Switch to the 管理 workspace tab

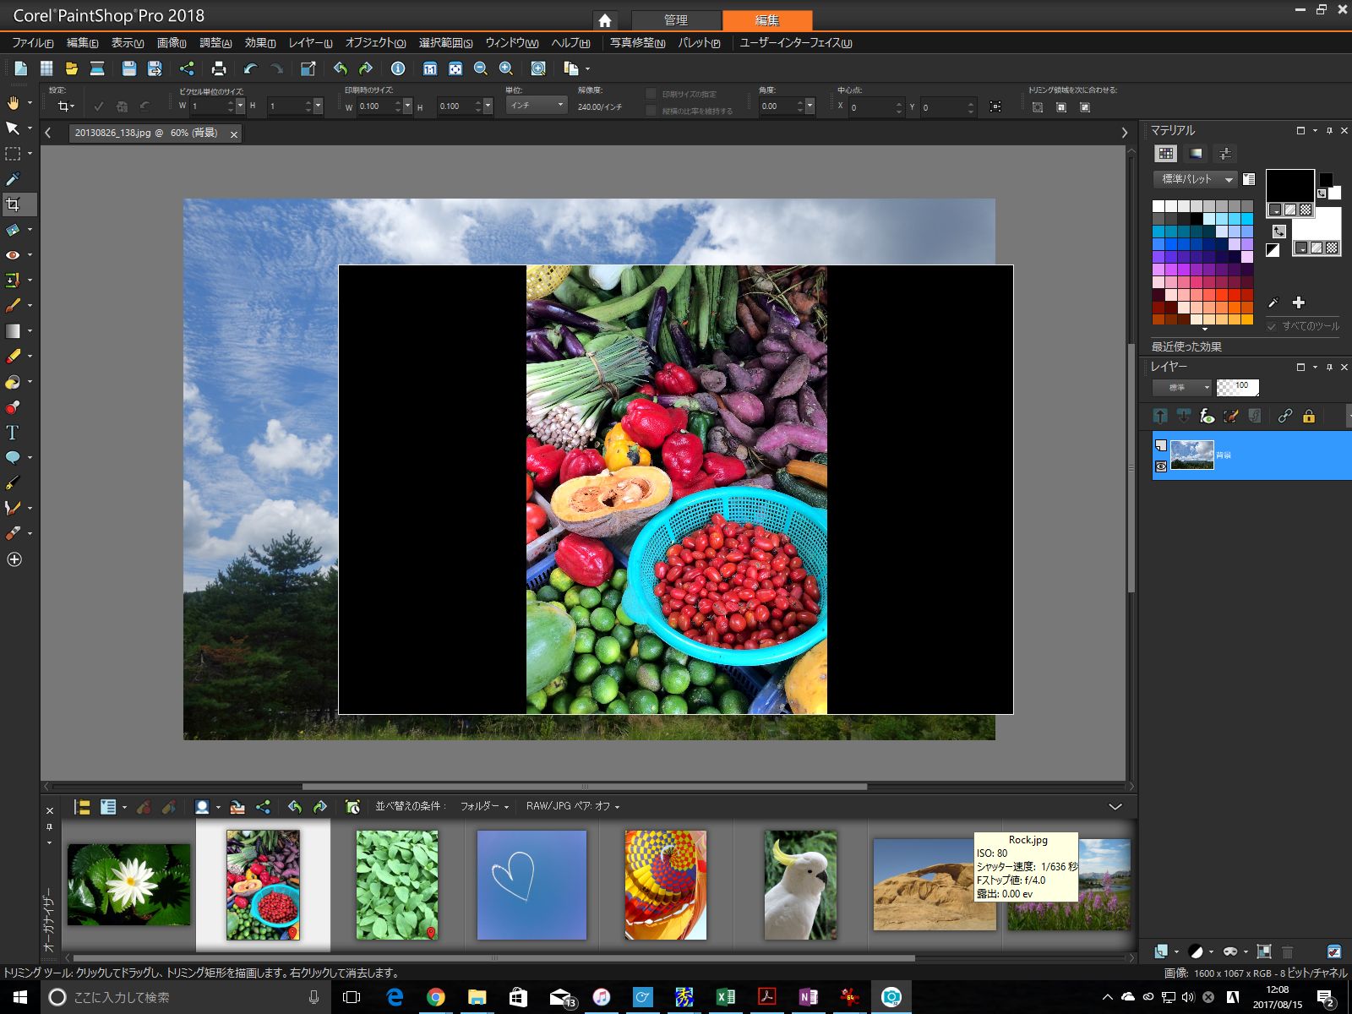tap(676, 20)
